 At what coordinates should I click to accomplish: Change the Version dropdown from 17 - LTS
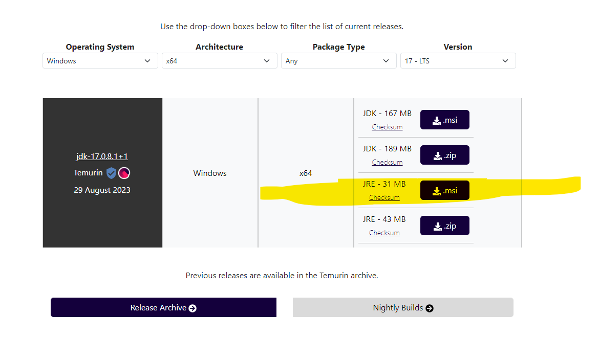(458, 61)
